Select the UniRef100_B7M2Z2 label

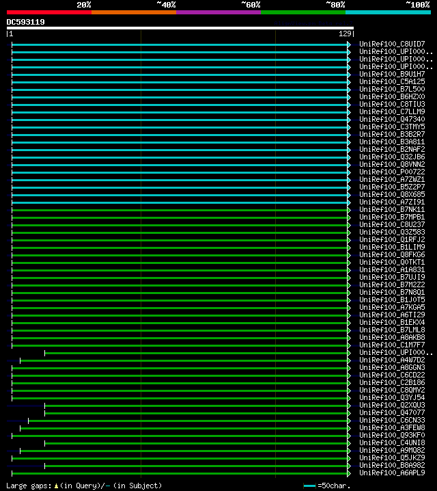392,284
